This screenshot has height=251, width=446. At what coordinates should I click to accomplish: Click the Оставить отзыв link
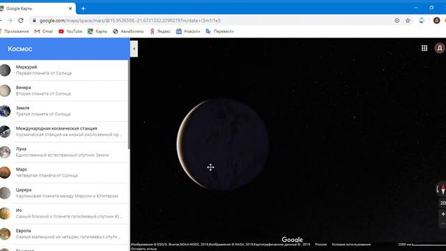point(144,249)
